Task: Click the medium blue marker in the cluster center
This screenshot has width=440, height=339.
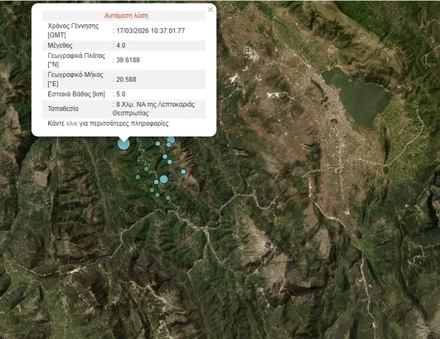Action: pyautogui.click(x=164, y=179)
